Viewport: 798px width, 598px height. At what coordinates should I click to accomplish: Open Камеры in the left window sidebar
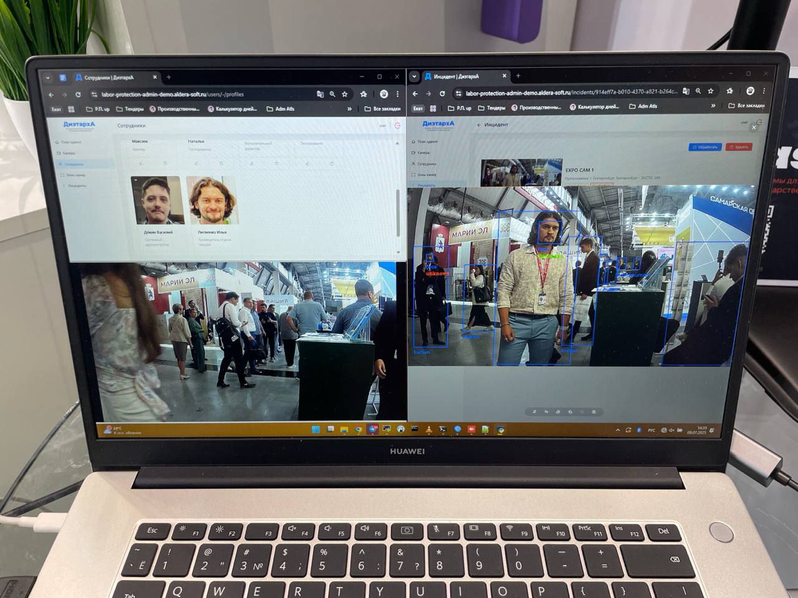[x=68, y=153]
